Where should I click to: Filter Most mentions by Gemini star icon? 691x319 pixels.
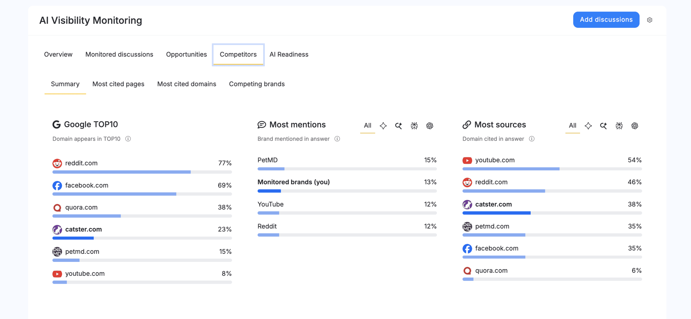coord(383,126)
